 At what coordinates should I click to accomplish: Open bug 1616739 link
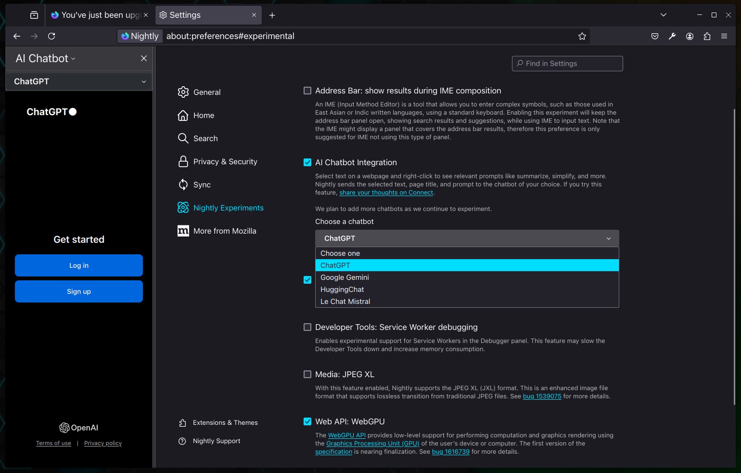[451, 452]
